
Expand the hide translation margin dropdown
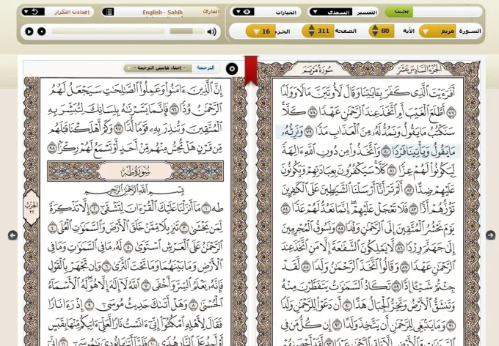[158, 68]
